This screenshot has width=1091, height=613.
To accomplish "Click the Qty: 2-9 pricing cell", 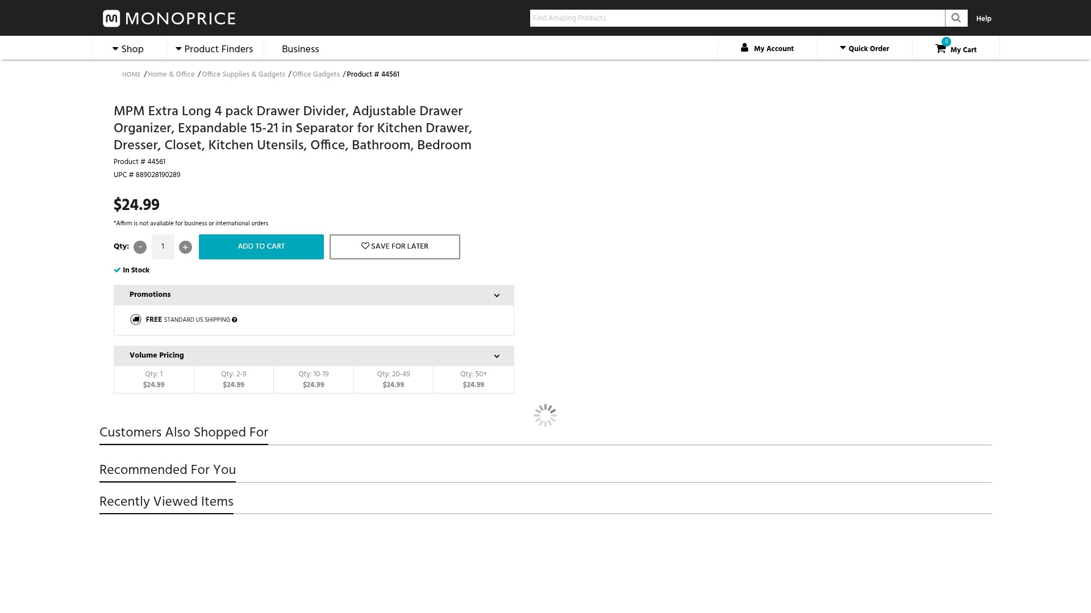I will (x=234, y=379).
